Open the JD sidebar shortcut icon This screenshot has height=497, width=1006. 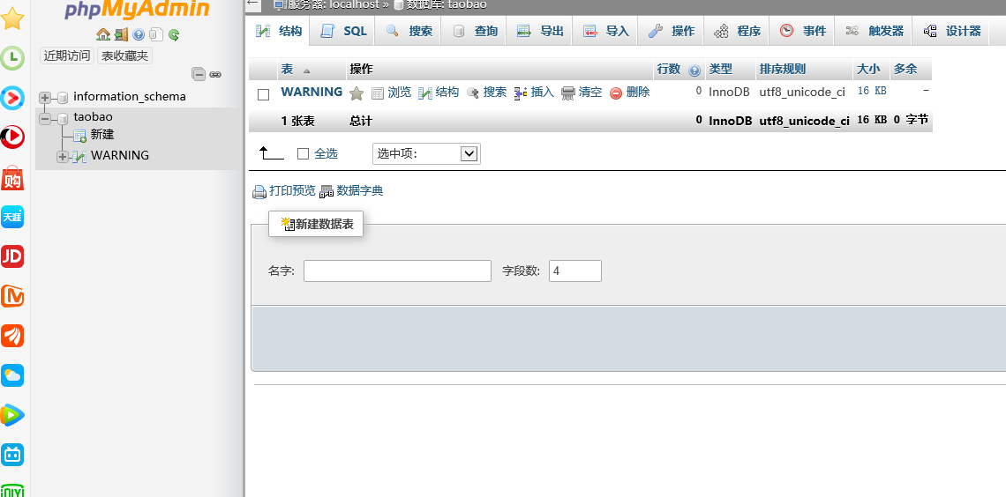(12, 256)
